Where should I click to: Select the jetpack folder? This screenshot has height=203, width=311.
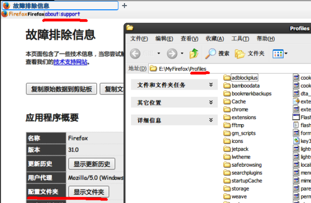point(236,149)
